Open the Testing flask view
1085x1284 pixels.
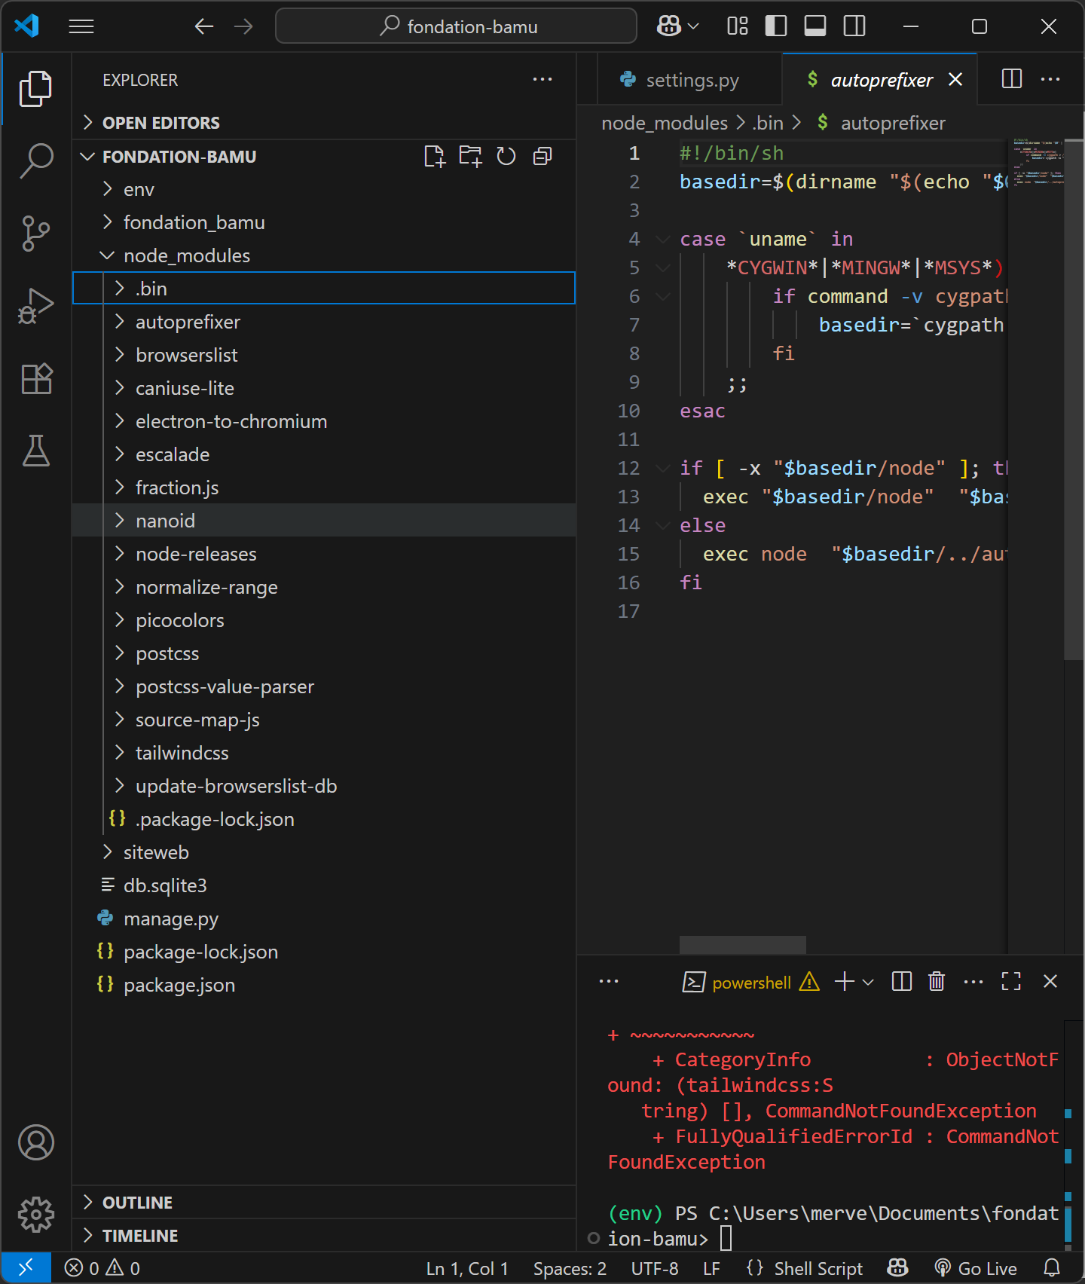tap(35, 450)
